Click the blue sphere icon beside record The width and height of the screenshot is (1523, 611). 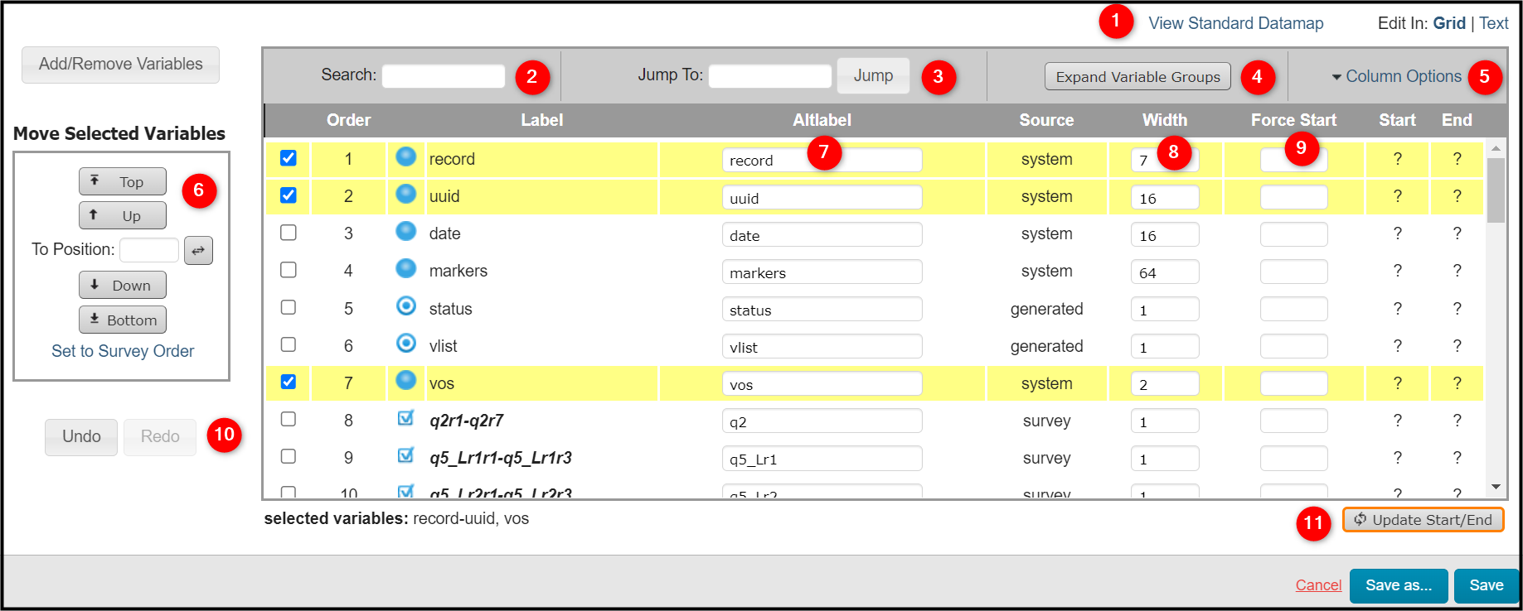coord(405,156)
